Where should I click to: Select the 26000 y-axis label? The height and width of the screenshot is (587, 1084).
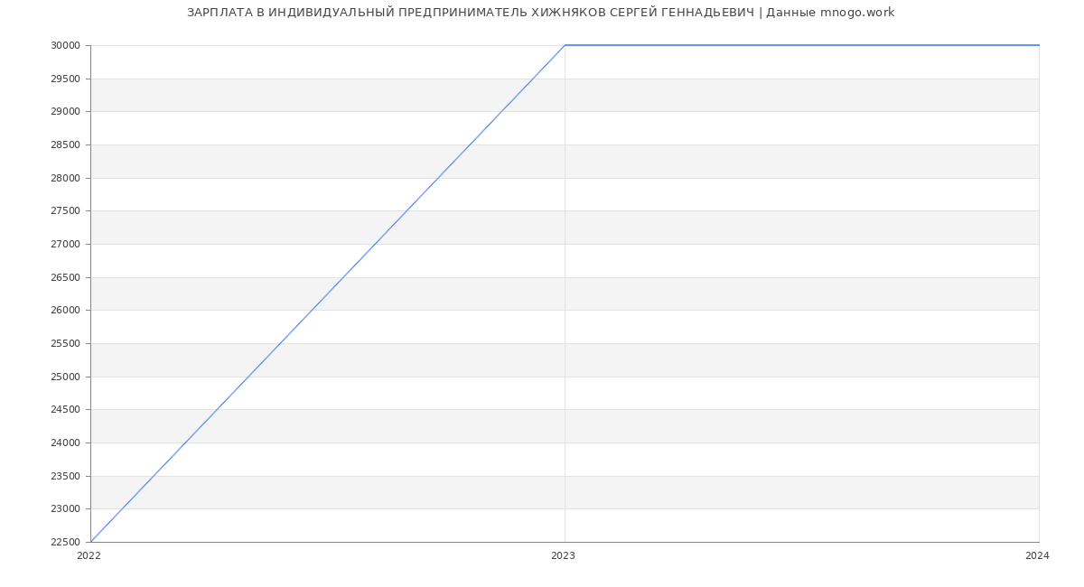[x=66, y=311]
